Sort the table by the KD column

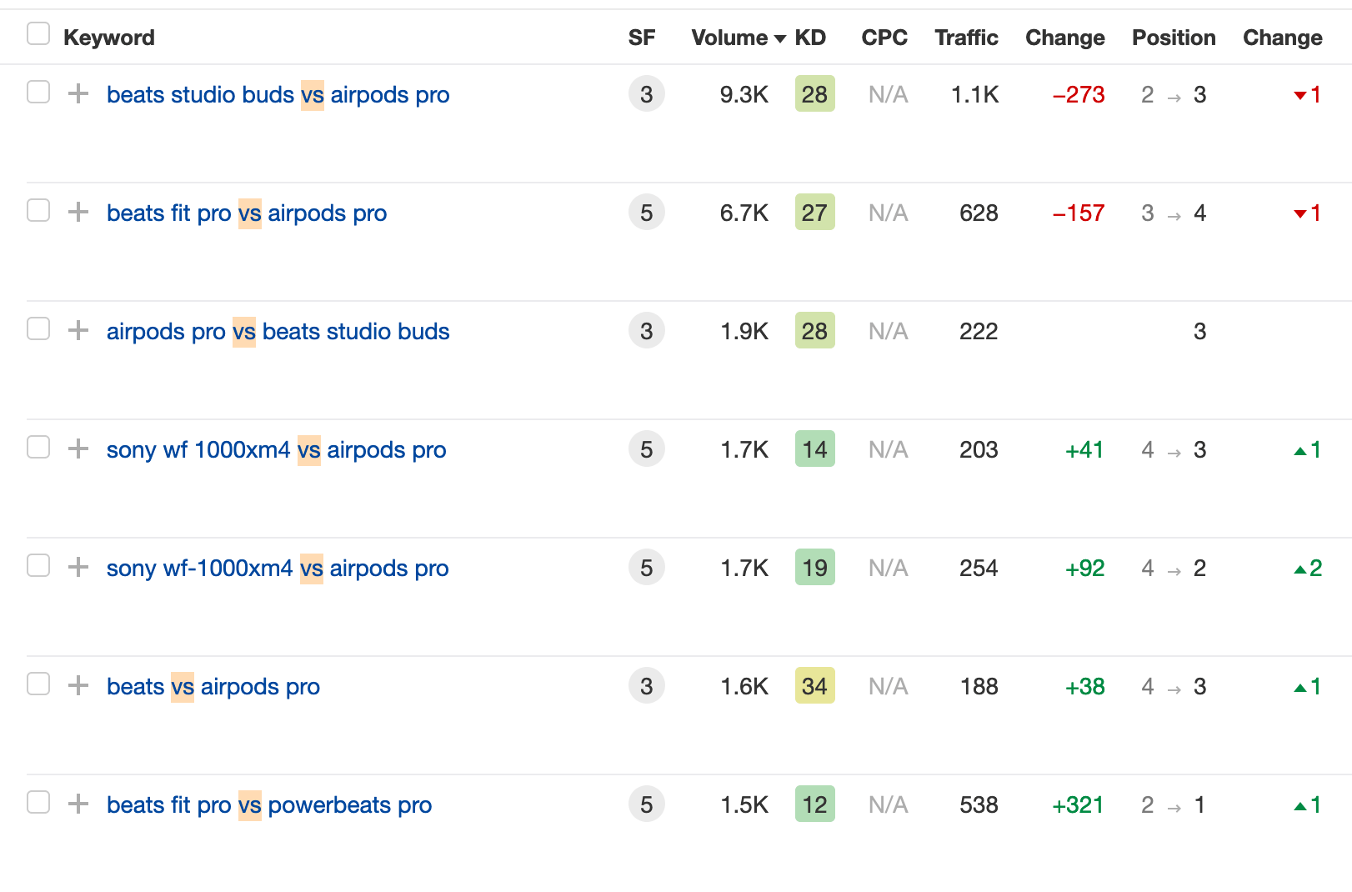coord(810,37)
